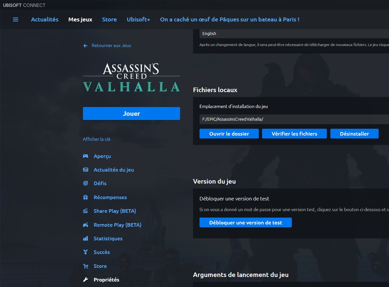The height and width of the screenshot is (287, 389).
Task: Click Vérifier les fichiers button
Action: (x=294, y=134)
